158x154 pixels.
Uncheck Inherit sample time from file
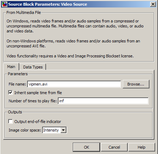10,92
